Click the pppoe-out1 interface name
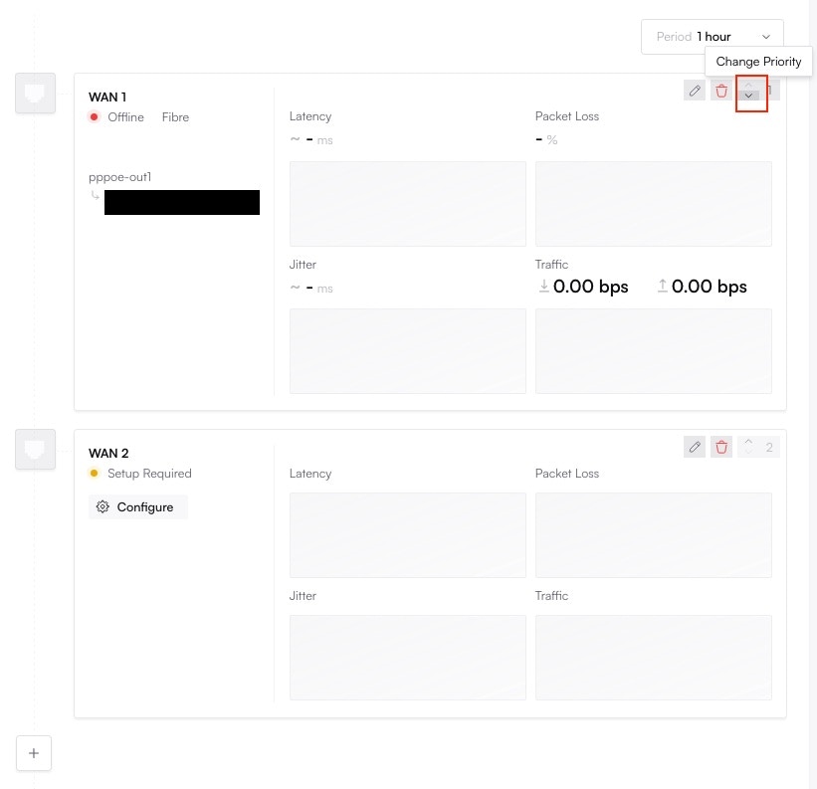Viewport: 817px width, 789px height. 119,177
